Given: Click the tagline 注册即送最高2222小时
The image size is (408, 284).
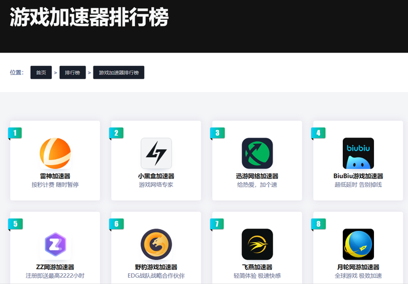Looking at the screenshot, I should (55, 276).
